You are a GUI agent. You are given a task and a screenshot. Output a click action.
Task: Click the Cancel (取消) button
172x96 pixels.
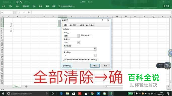[x=106, y=66]
